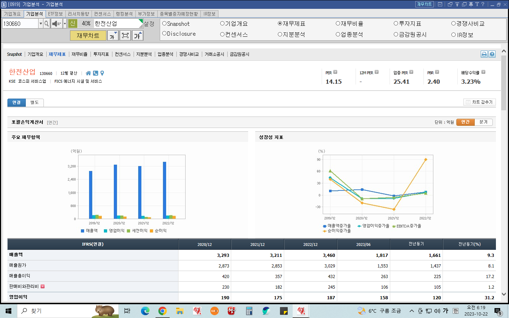Click the fit-to-screen frame icon
The height and width of the screenshot is (318, 509).
(125, 35)
